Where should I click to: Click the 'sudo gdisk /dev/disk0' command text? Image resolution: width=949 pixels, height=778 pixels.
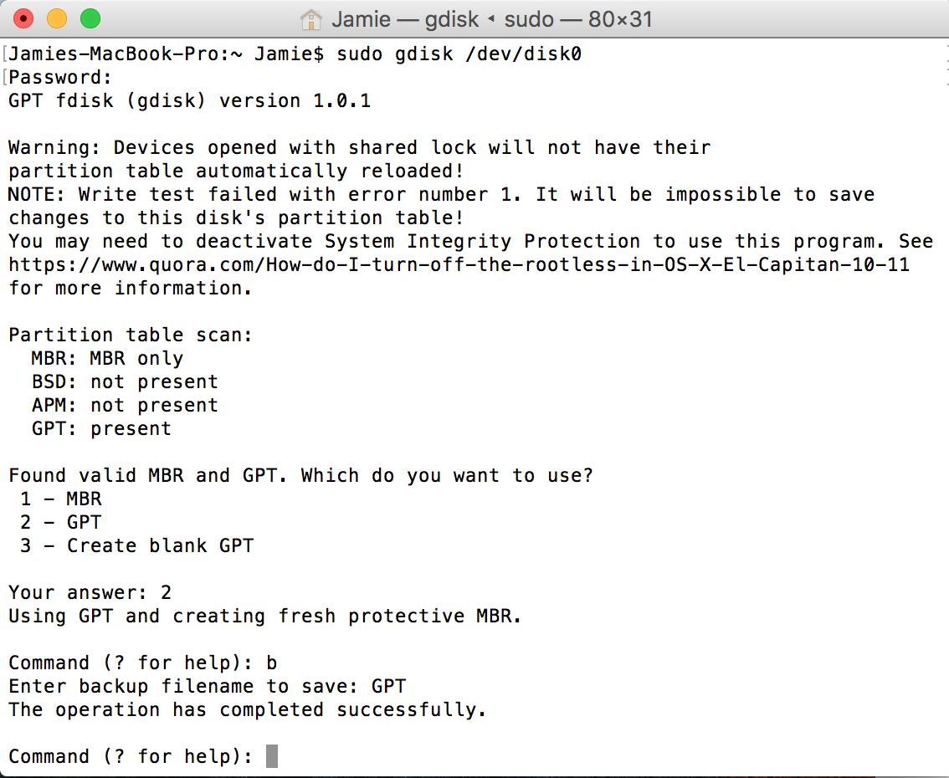pyautogui.click(x=459, y=54)
